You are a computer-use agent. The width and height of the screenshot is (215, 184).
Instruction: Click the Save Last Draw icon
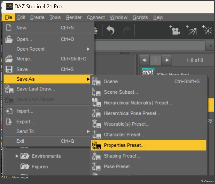(x=9, y=89)
